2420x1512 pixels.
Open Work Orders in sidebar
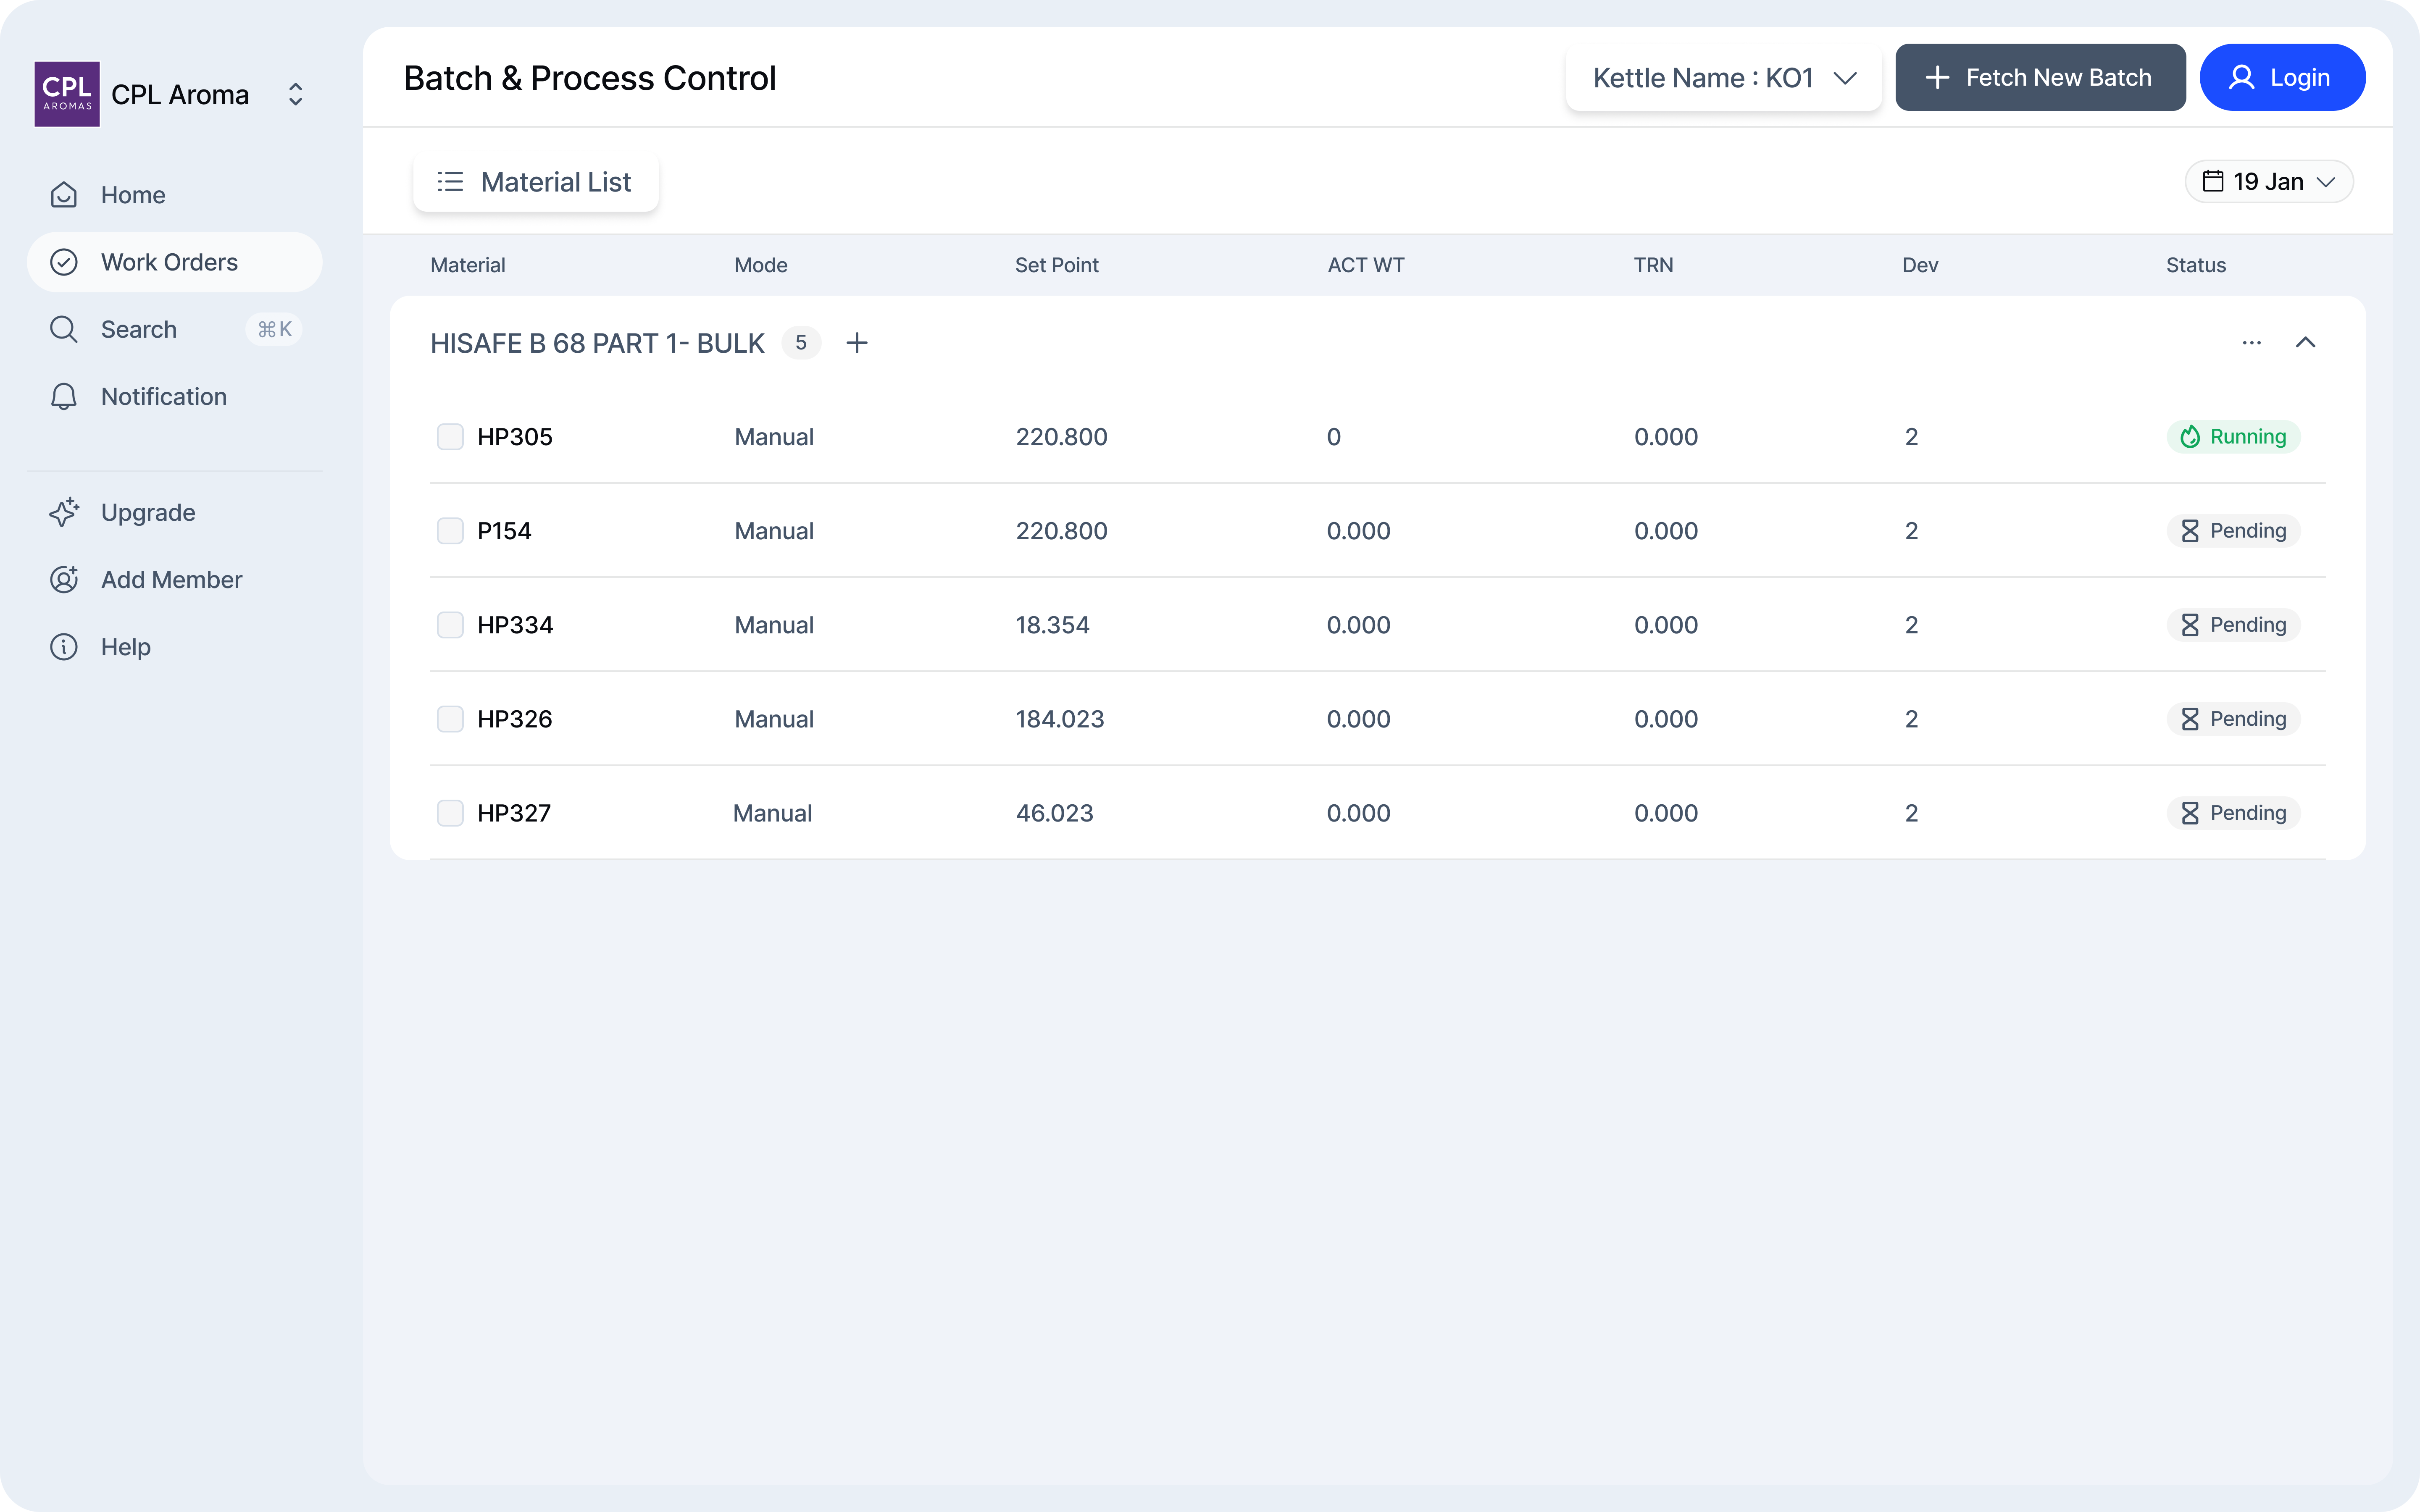click(x=175, y=262)
